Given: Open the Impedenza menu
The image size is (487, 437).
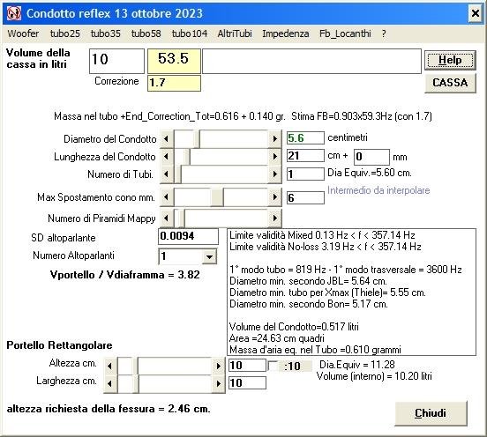Looking at the screenshot, I should (286, 33).
